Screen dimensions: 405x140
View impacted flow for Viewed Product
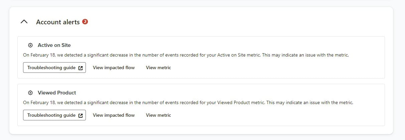pyautogui.click(x=114, y=115)
